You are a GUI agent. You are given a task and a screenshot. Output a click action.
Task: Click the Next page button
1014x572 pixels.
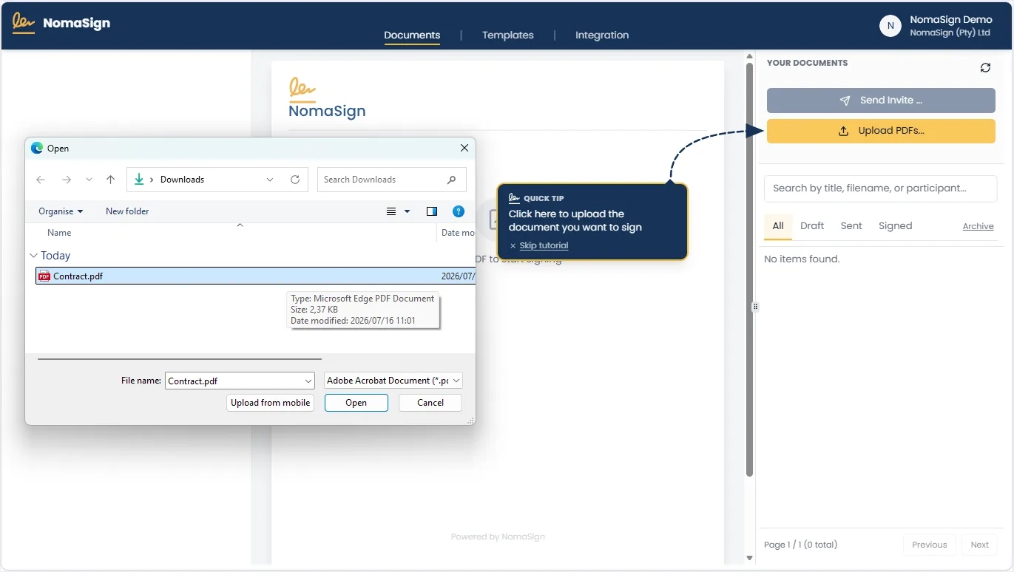click(980, 545)
